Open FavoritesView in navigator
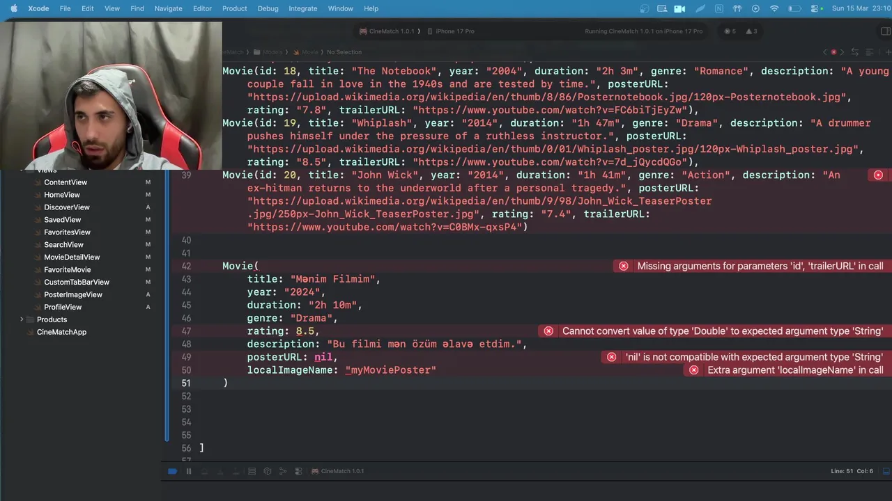Screen dimensions: 892x501 pyautogui.click(x=67, y=232)
